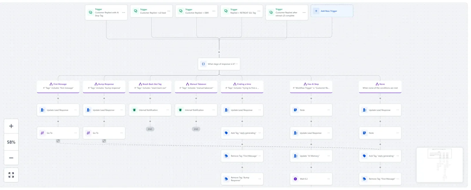The image size is (471, 190).
Task: Click the curly-braces icon on the condition node
Action: [x=203, y=64]
